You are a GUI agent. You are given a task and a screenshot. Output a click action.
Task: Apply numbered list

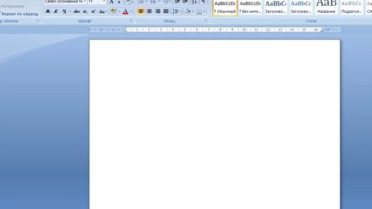tap(153, 2)
